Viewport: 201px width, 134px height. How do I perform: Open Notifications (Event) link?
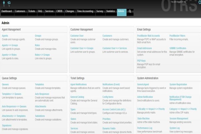click(x=111, y=84)
